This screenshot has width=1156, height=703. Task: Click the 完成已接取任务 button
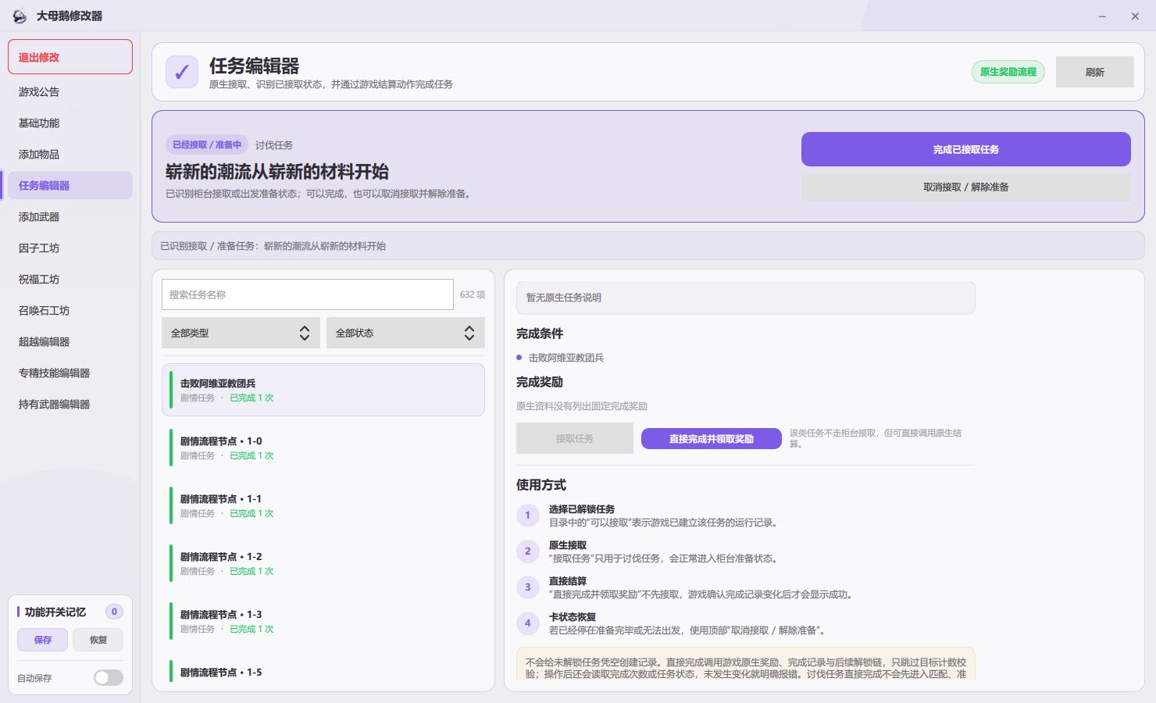tap(965, 149)
